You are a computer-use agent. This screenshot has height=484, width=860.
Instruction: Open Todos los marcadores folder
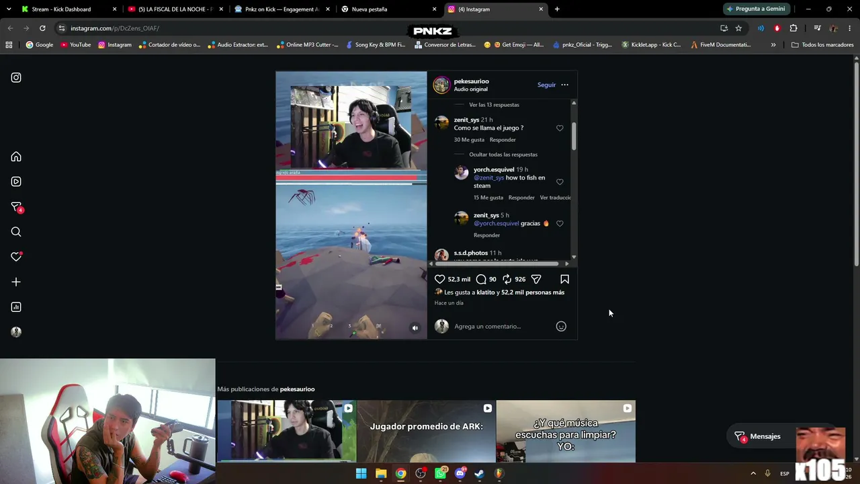[822, 44]
